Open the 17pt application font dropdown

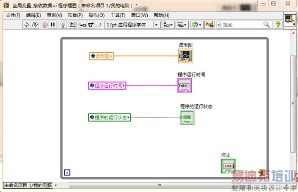pos(133,25)
